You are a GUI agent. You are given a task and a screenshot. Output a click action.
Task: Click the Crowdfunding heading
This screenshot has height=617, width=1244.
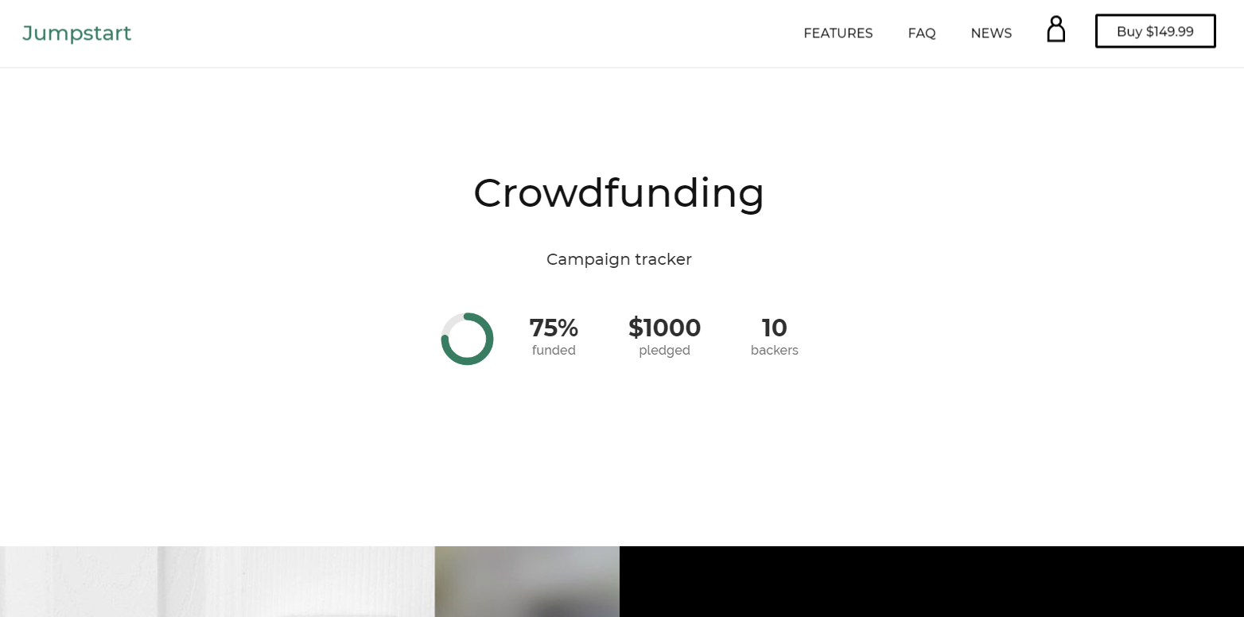coord(619,193)
